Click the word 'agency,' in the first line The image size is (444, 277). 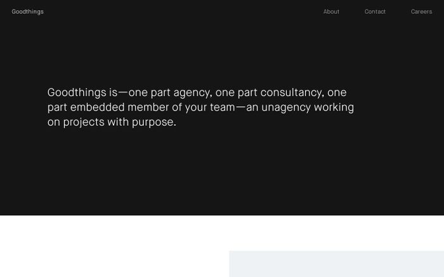point(193,93)
